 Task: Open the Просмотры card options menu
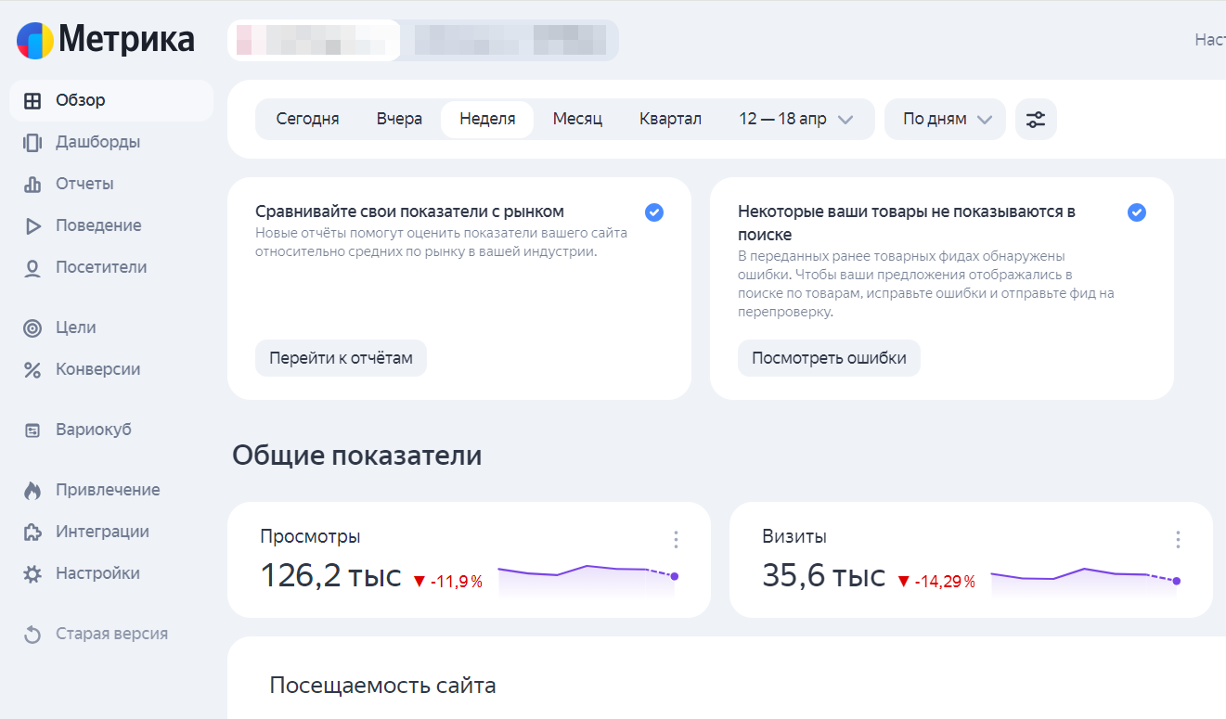(x=676, y=539)
